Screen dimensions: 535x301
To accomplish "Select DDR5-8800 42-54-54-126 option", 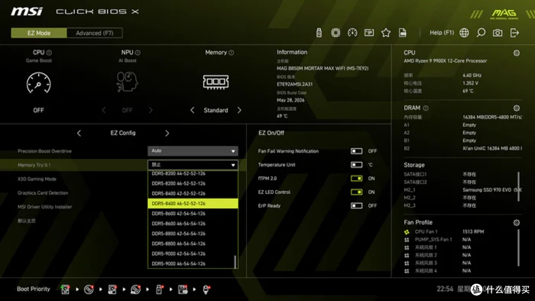I will click(x=193, y=234).
